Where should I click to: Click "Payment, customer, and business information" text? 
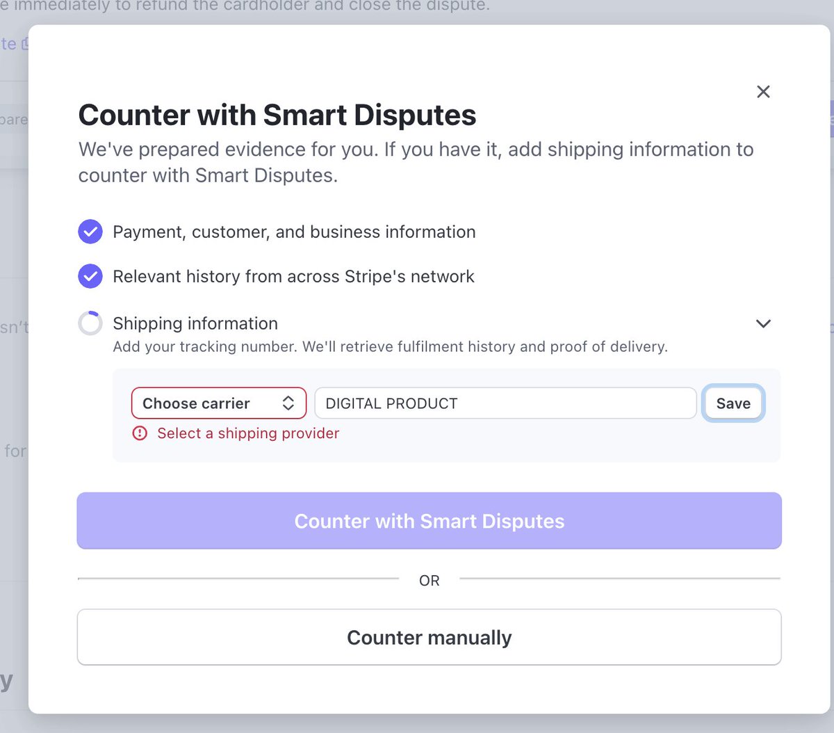coord(294,232)
